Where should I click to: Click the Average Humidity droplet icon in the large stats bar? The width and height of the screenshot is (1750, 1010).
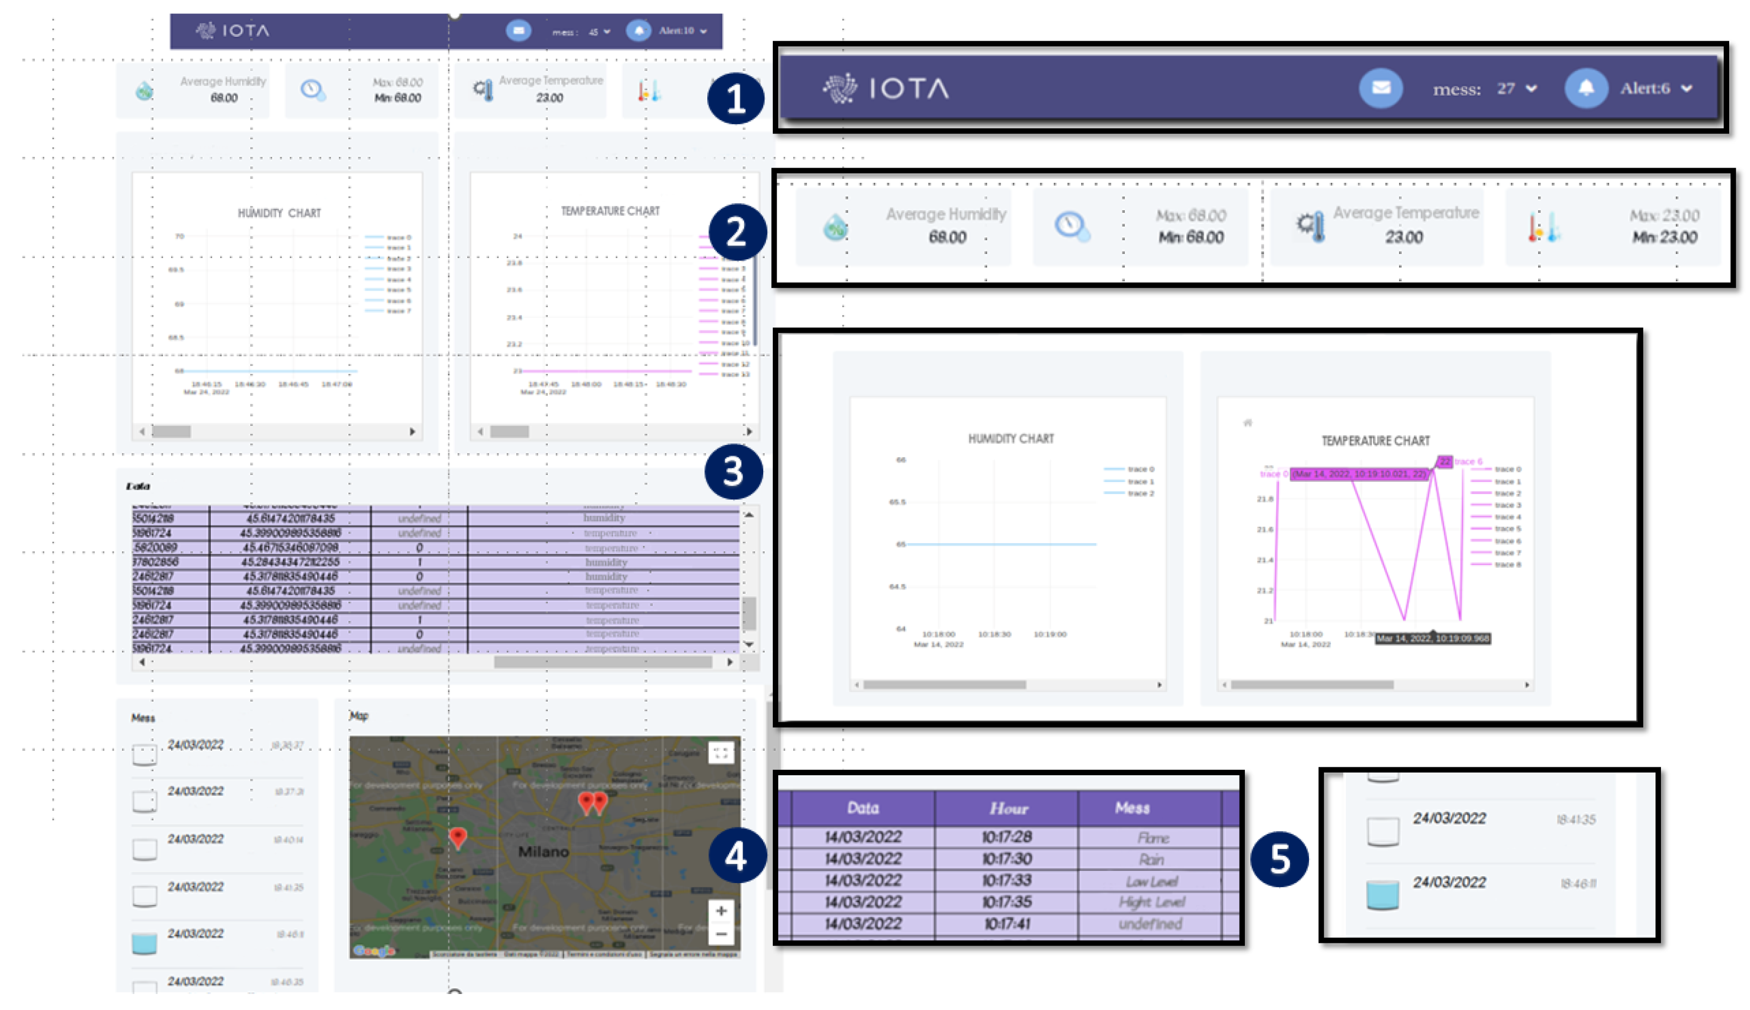click(x=835, y=227)
